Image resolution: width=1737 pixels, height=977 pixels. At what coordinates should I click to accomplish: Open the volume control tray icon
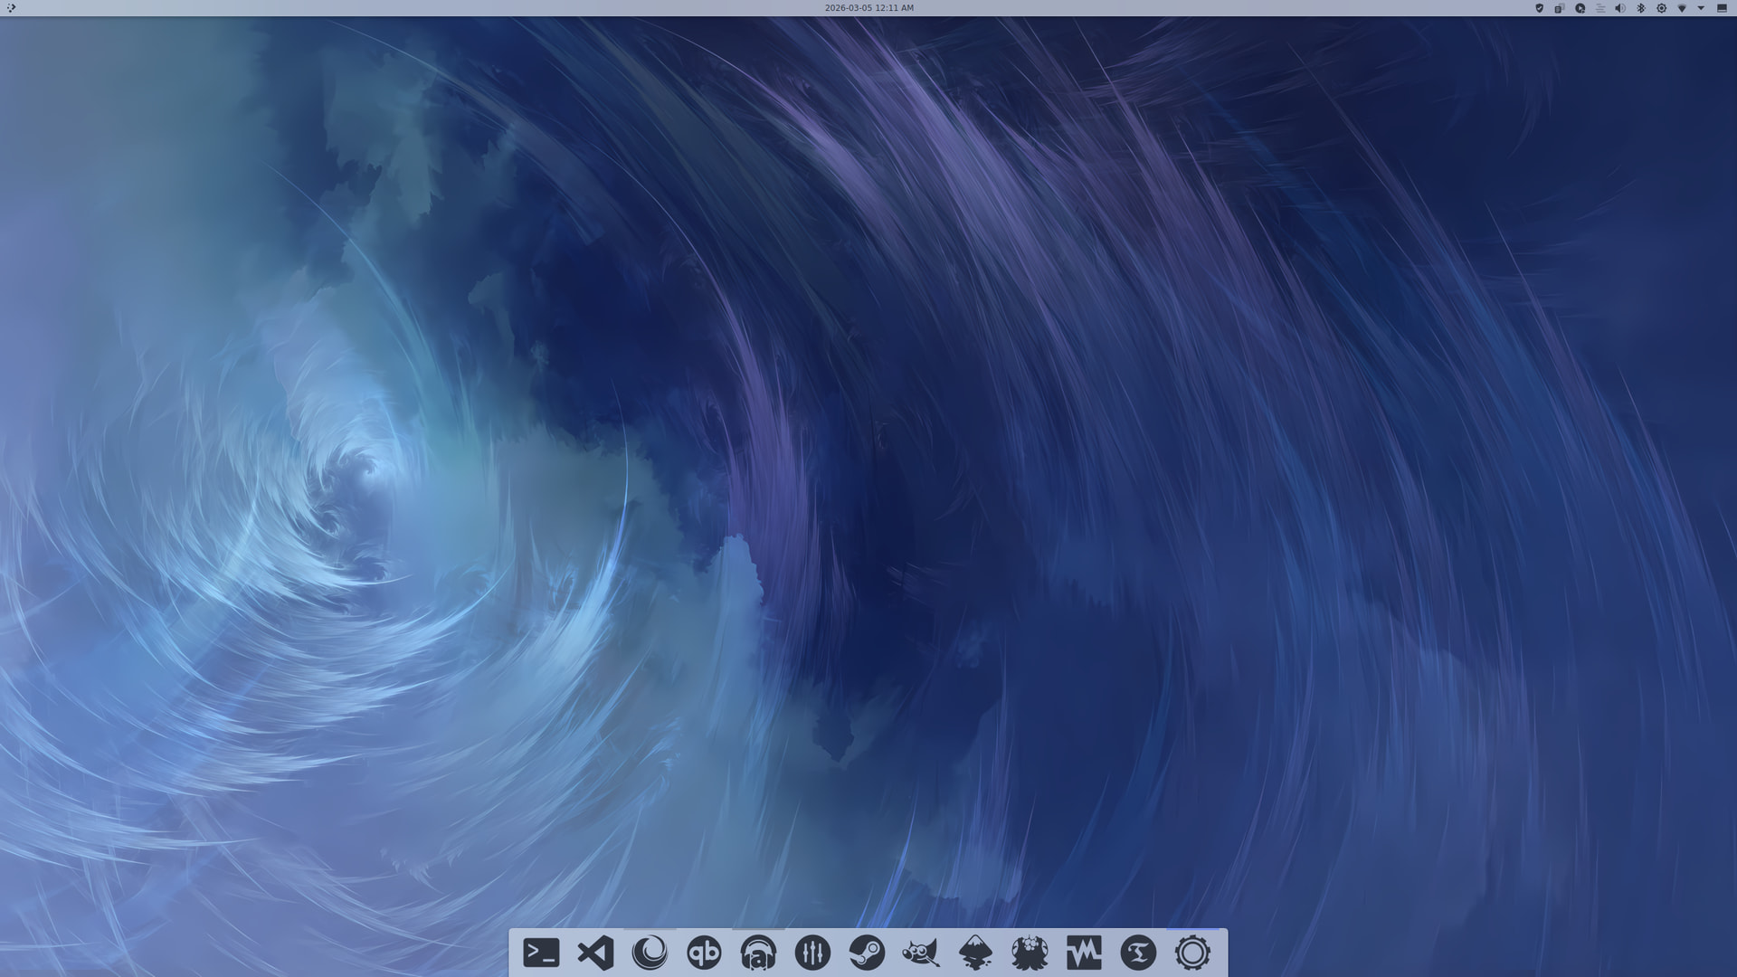coord(1620,8)
